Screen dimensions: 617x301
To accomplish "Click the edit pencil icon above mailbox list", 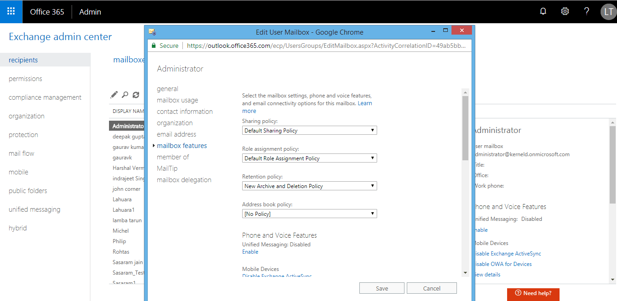I will pyautogui.click(x=114, y=95).
